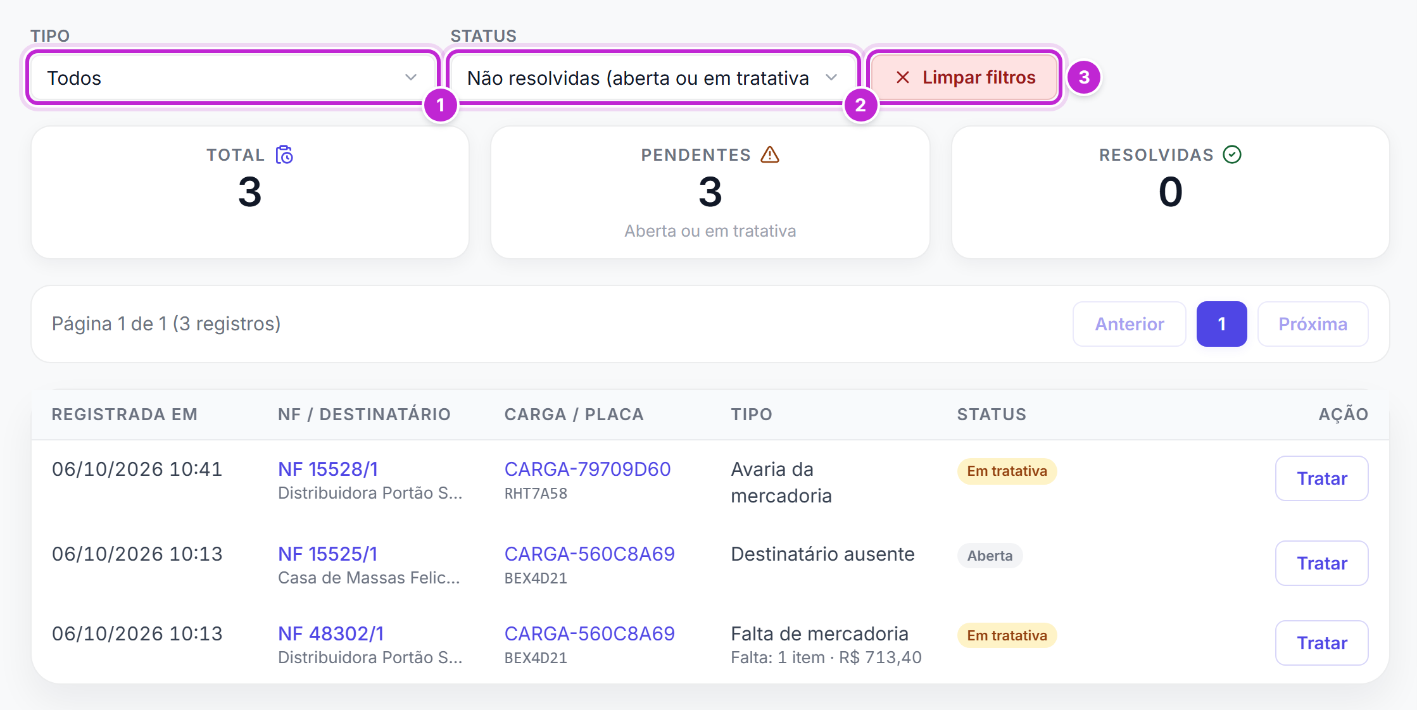Open invoice link NF 15525/1
The width and height of the screenshot is (1417, 710).
coord(328,554)
